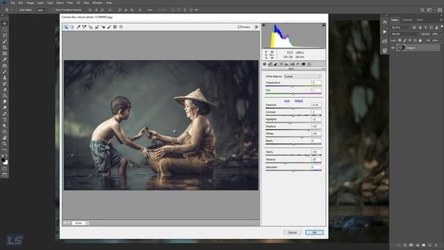
Task: Open the Auto-Select Layer dropdown
Action: [x=42, y=10]
